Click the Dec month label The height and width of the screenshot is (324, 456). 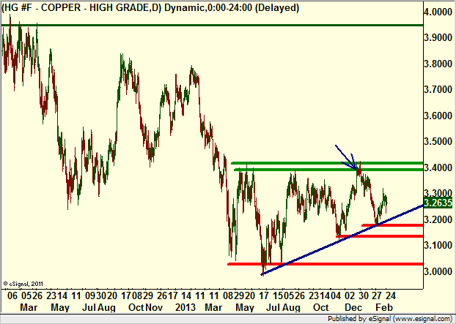(353, 307)
